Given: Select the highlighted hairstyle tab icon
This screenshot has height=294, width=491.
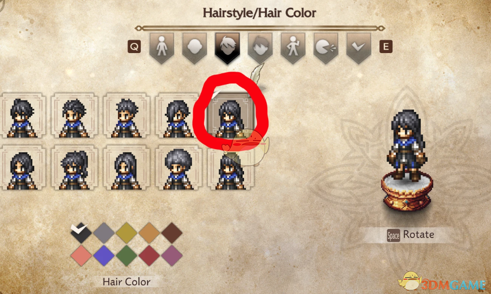Looking at the screenshot, I should coord(227,48).
